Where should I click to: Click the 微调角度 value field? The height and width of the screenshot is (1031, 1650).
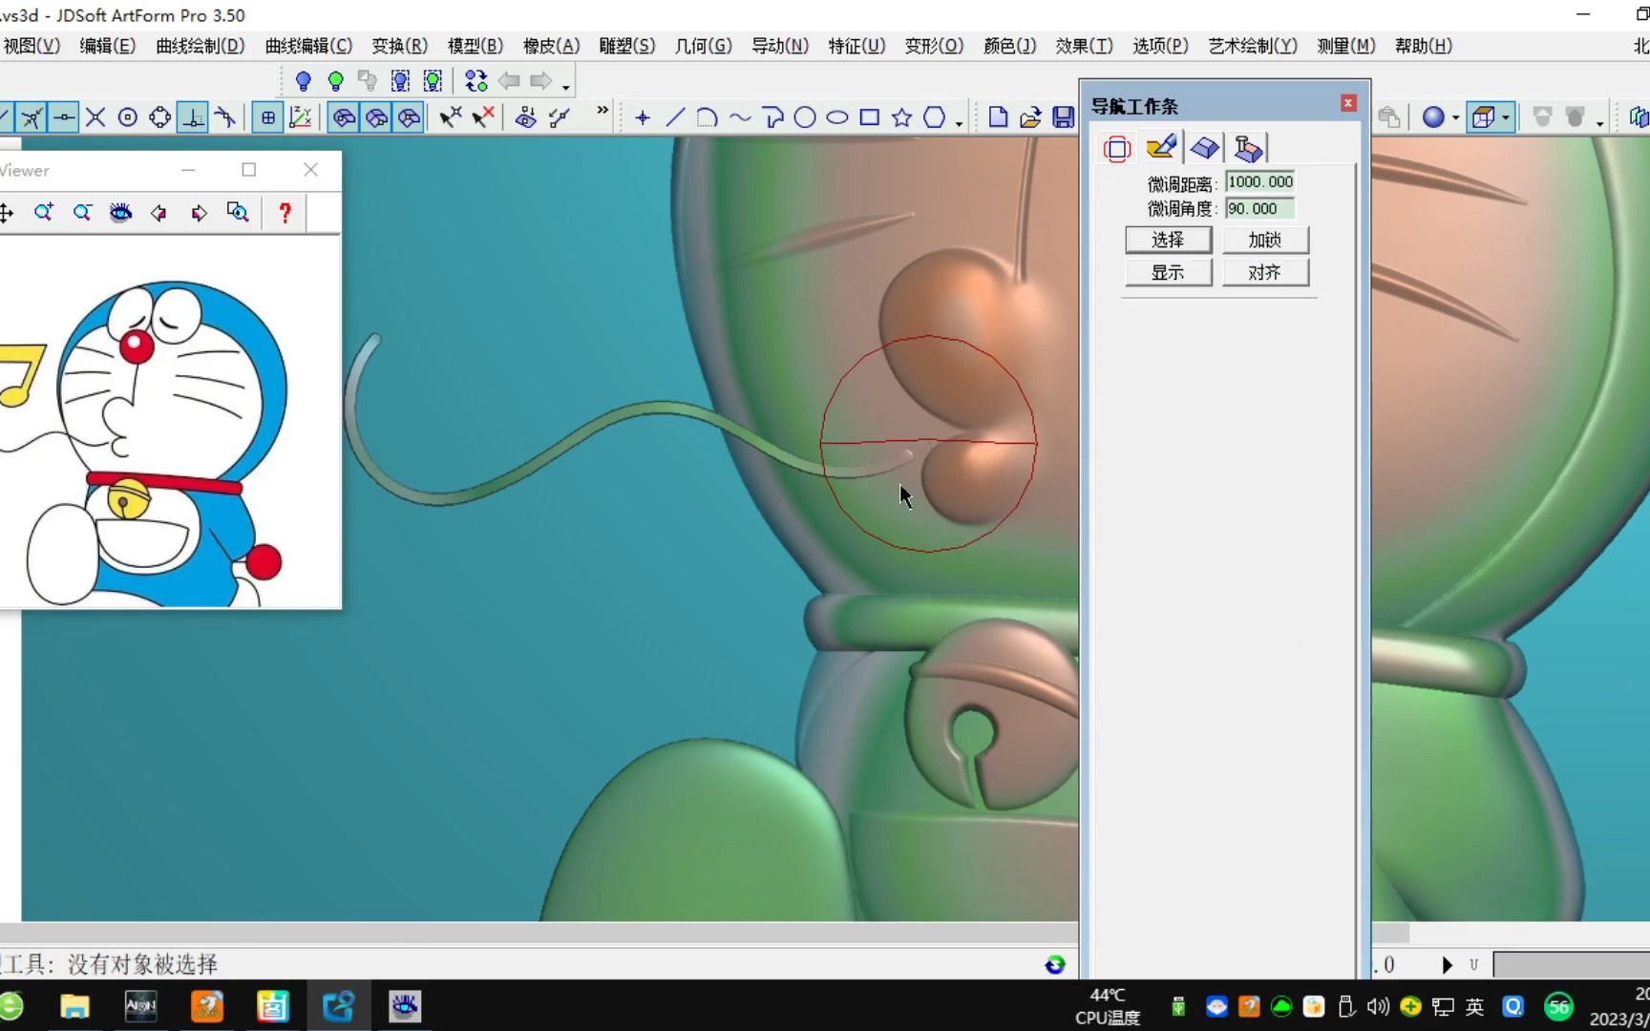[1260, 208]
